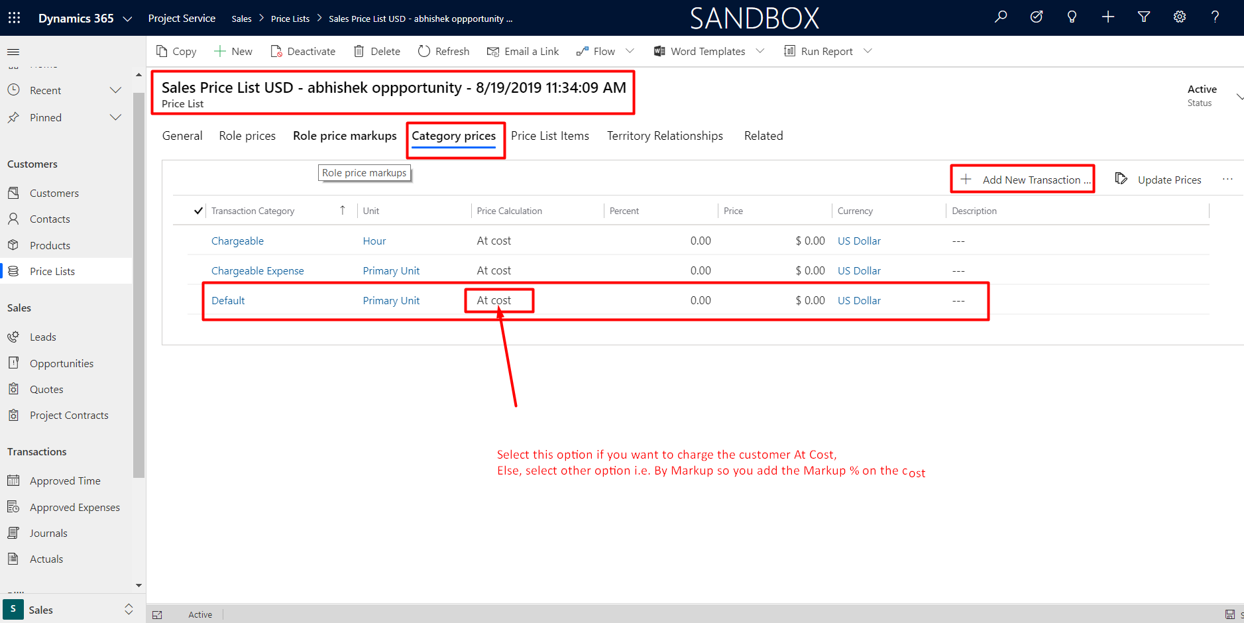Switch to the Price List Items tab
Screen dimensions: 1244x623
click(x=549, y=136)
